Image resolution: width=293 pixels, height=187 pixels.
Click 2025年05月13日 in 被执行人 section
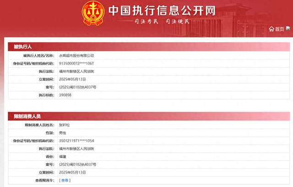click(x=72, y=79)
